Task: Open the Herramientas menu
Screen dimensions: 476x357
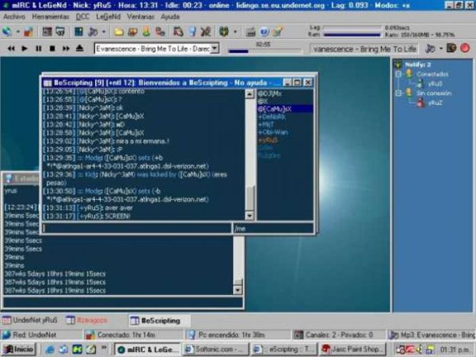Action: pos(50,17)
